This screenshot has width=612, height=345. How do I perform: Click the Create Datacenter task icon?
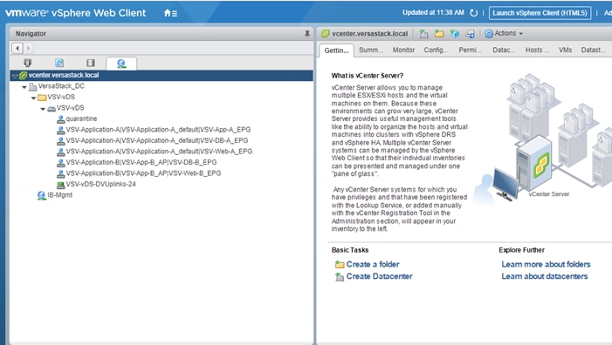click(x=340, y=277)
